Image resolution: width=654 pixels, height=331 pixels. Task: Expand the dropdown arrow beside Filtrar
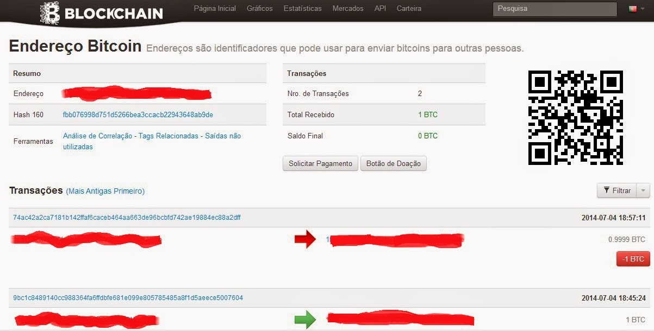click(644, 190)
